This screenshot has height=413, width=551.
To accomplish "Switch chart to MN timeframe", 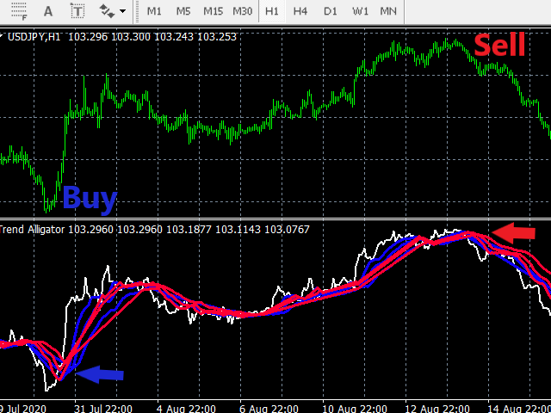I will click(x=388, y=11).
